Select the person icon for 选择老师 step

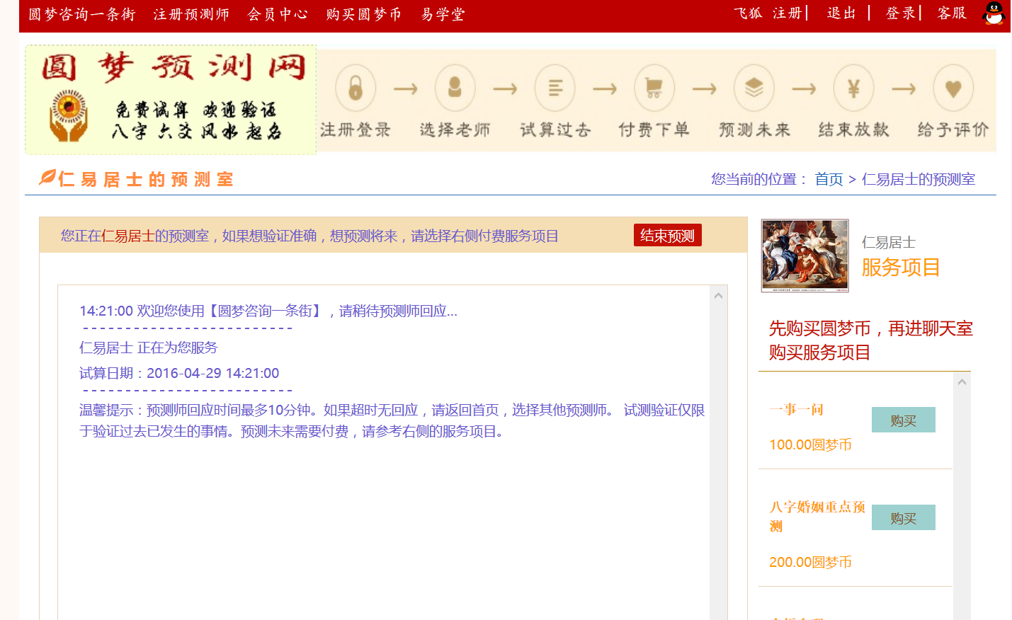coord(455,88)
